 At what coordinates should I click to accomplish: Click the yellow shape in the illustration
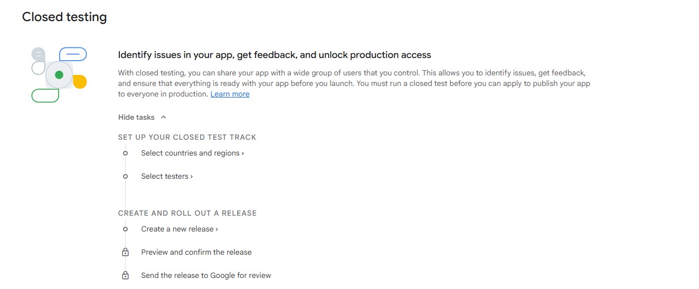pos(81,82)
